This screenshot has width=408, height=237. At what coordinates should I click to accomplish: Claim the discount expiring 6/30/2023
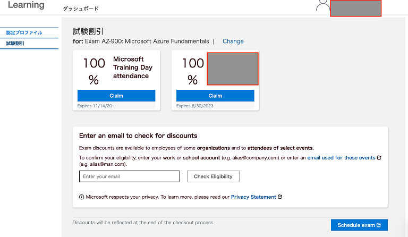[215, 96]
